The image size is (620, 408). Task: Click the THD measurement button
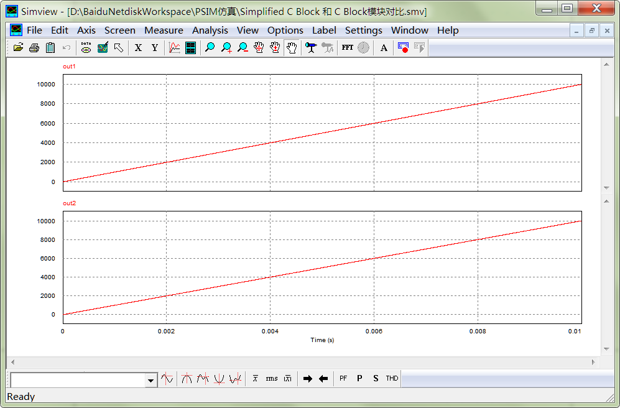coord(392,378)
